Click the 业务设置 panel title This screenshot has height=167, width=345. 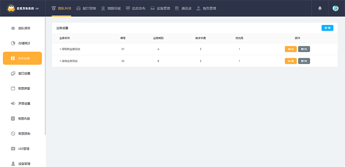tap(62, 28)
